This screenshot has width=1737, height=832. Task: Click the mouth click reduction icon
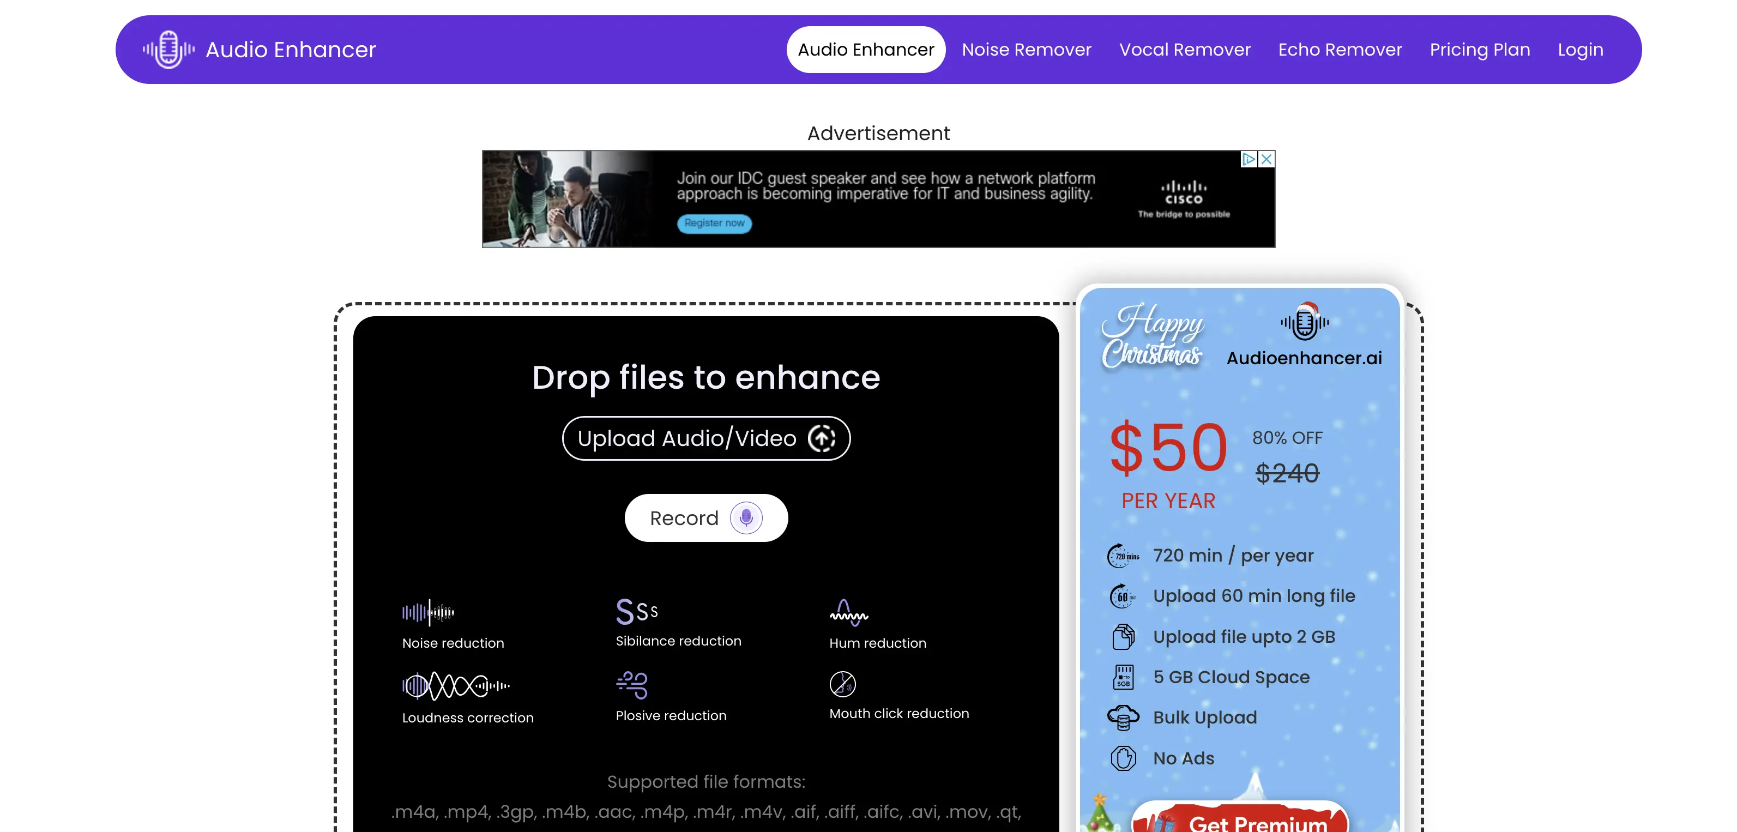click(845, 684)
